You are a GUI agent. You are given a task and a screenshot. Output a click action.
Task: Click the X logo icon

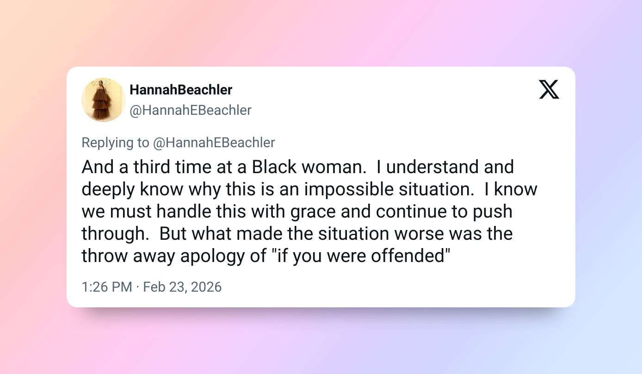tap(549, 89)
